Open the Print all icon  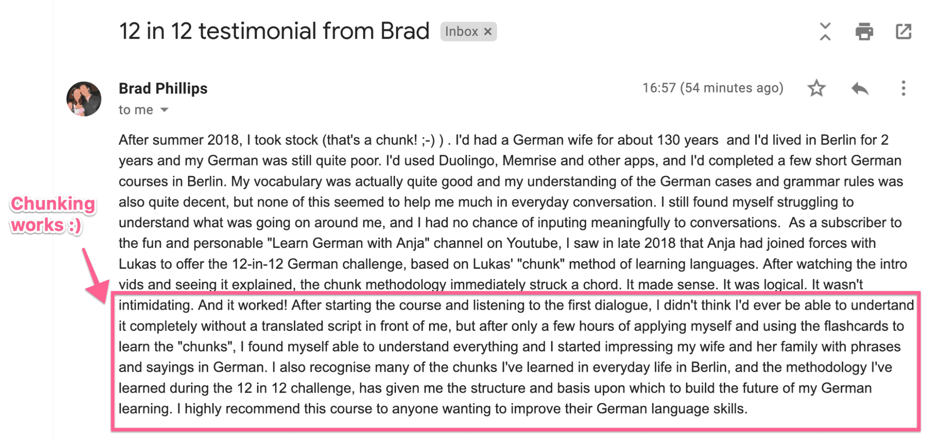pos(864,31)
